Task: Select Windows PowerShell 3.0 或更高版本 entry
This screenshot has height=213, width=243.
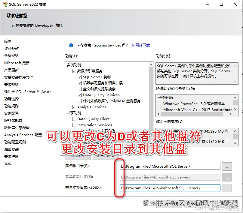Action: pyautogui.click(x=194, y=103)
